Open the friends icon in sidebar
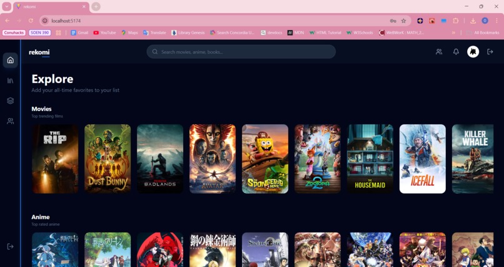 pos(10,121)
